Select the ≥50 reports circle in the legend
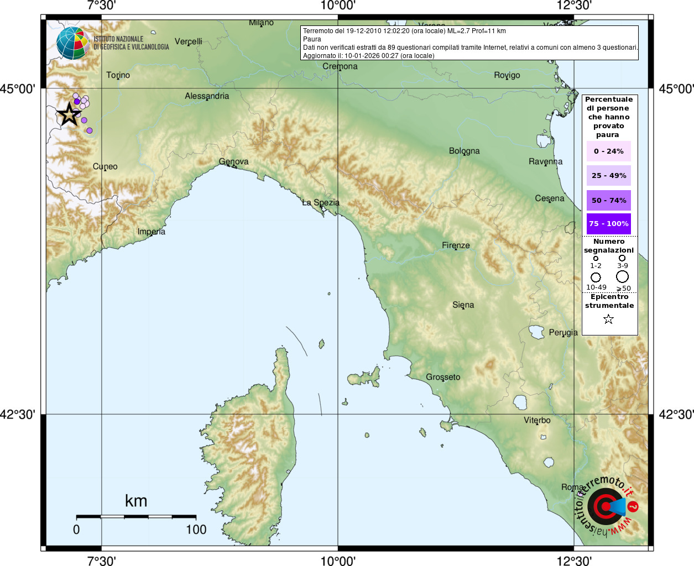Viewport: 694px width, 566px height. tap(622, 277)
